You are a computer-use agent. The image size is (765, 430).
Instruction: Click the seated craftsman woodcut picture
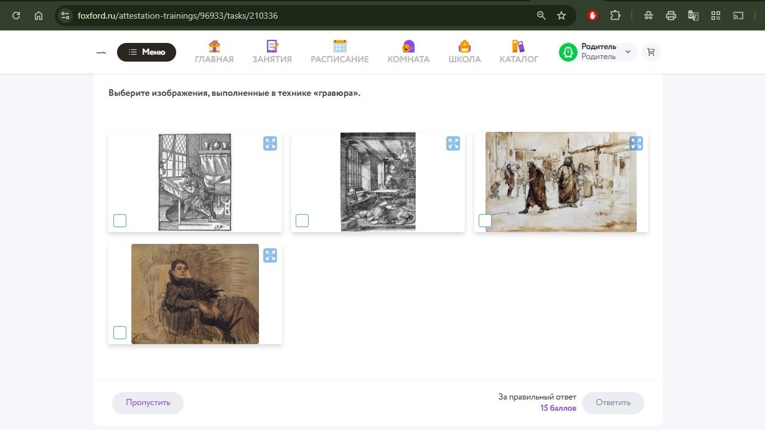pos(195,182)
